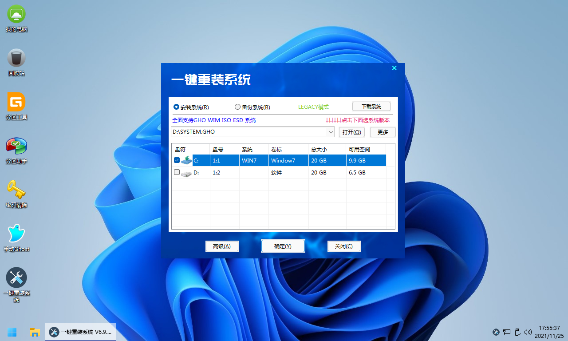Sort by the 盘号 column header

225,149
